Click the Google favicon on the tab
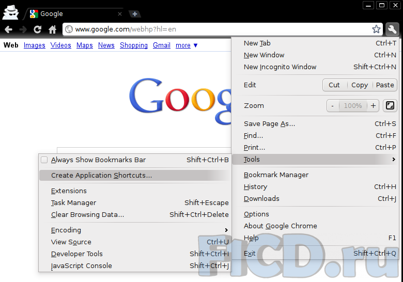 pos(34,14)
